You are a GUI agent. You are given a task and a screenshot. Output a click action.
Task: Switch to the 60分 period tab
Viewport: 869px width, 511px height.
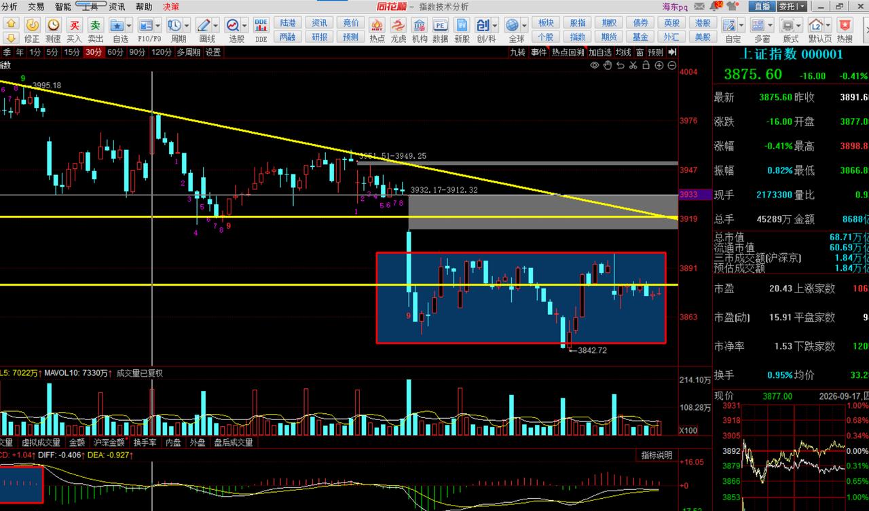[x=115, y=52]
